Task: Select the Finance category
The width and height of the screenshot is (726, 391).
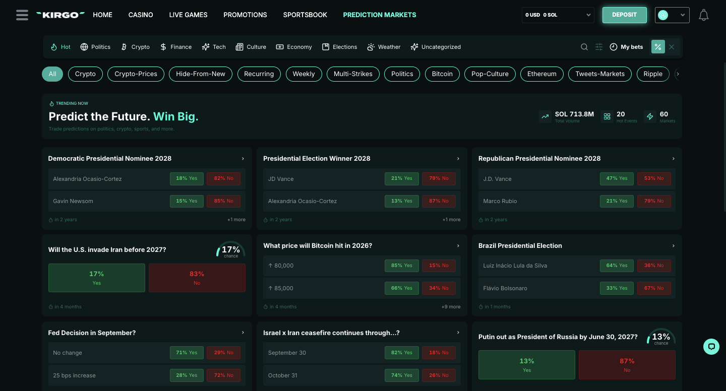Action: pos(175,47)
